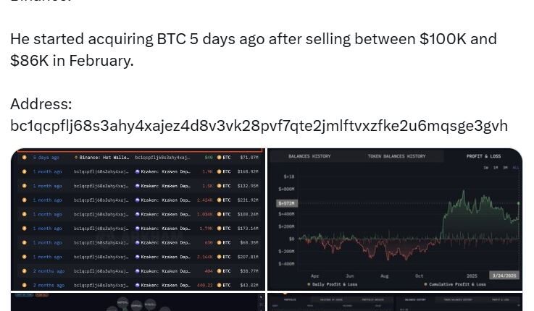Click the BTC token icon in the $207.81M row
Image resolution: width=534 pixels, height=311 pixels.
pyautogui.click(x=218, y=257)
